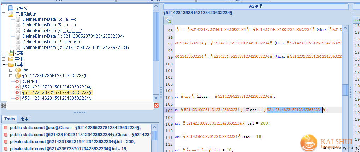Viewport: 360px width, 152px height.
Task: Click the value 16 on line 111
Action: point(258,137)
